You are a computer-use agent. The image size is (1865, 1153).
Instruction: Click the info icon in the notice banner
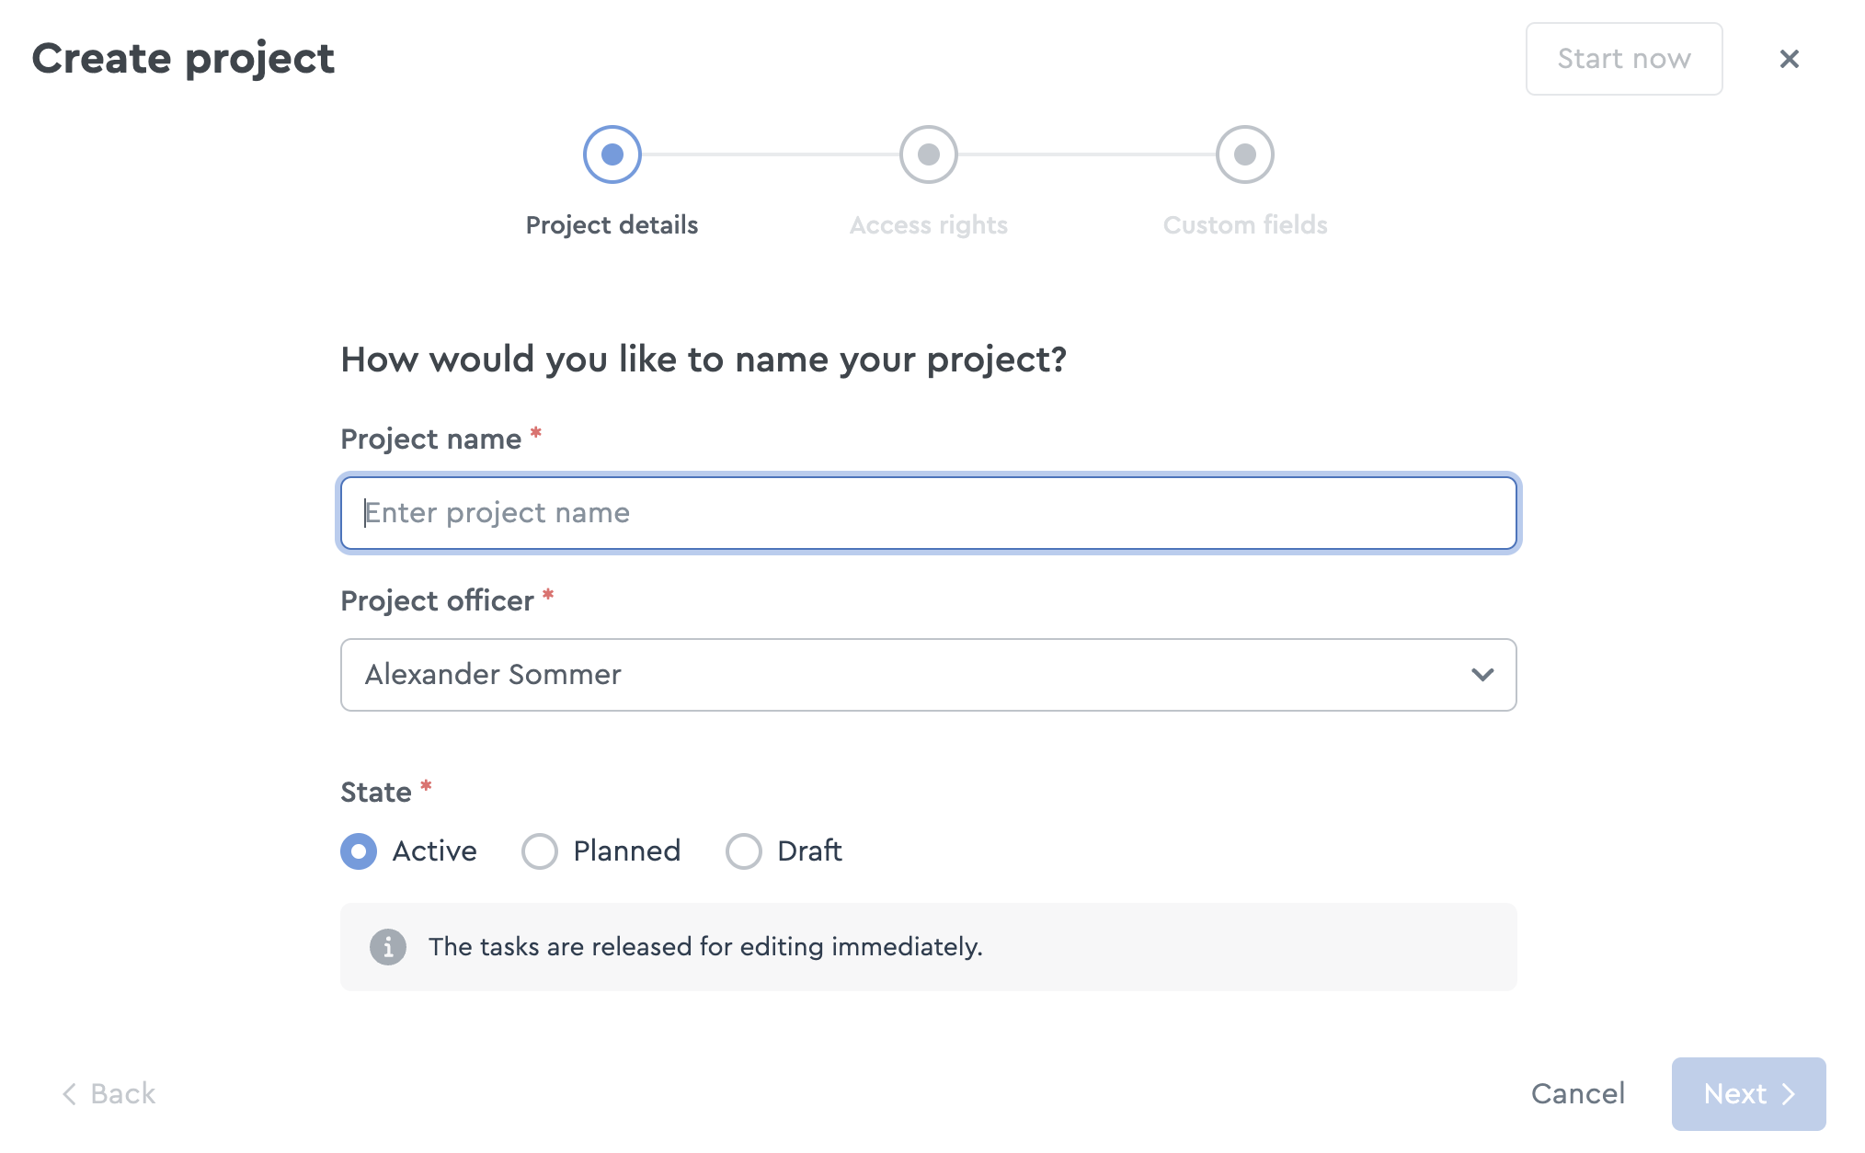coord(388,946)
